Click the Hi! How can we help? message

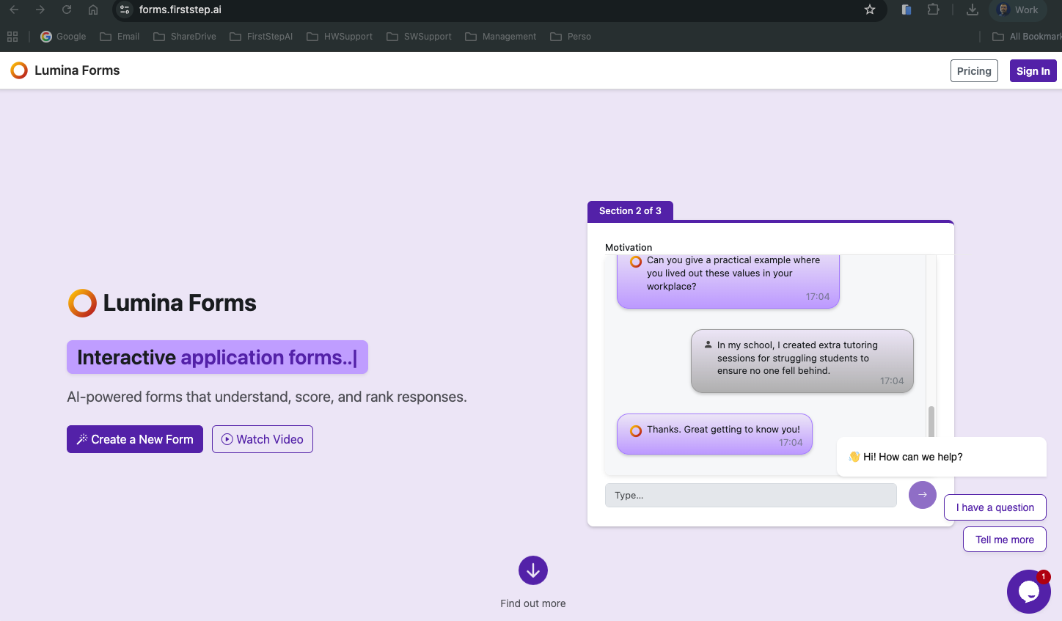pyautogui.click(x=942, y=457)
